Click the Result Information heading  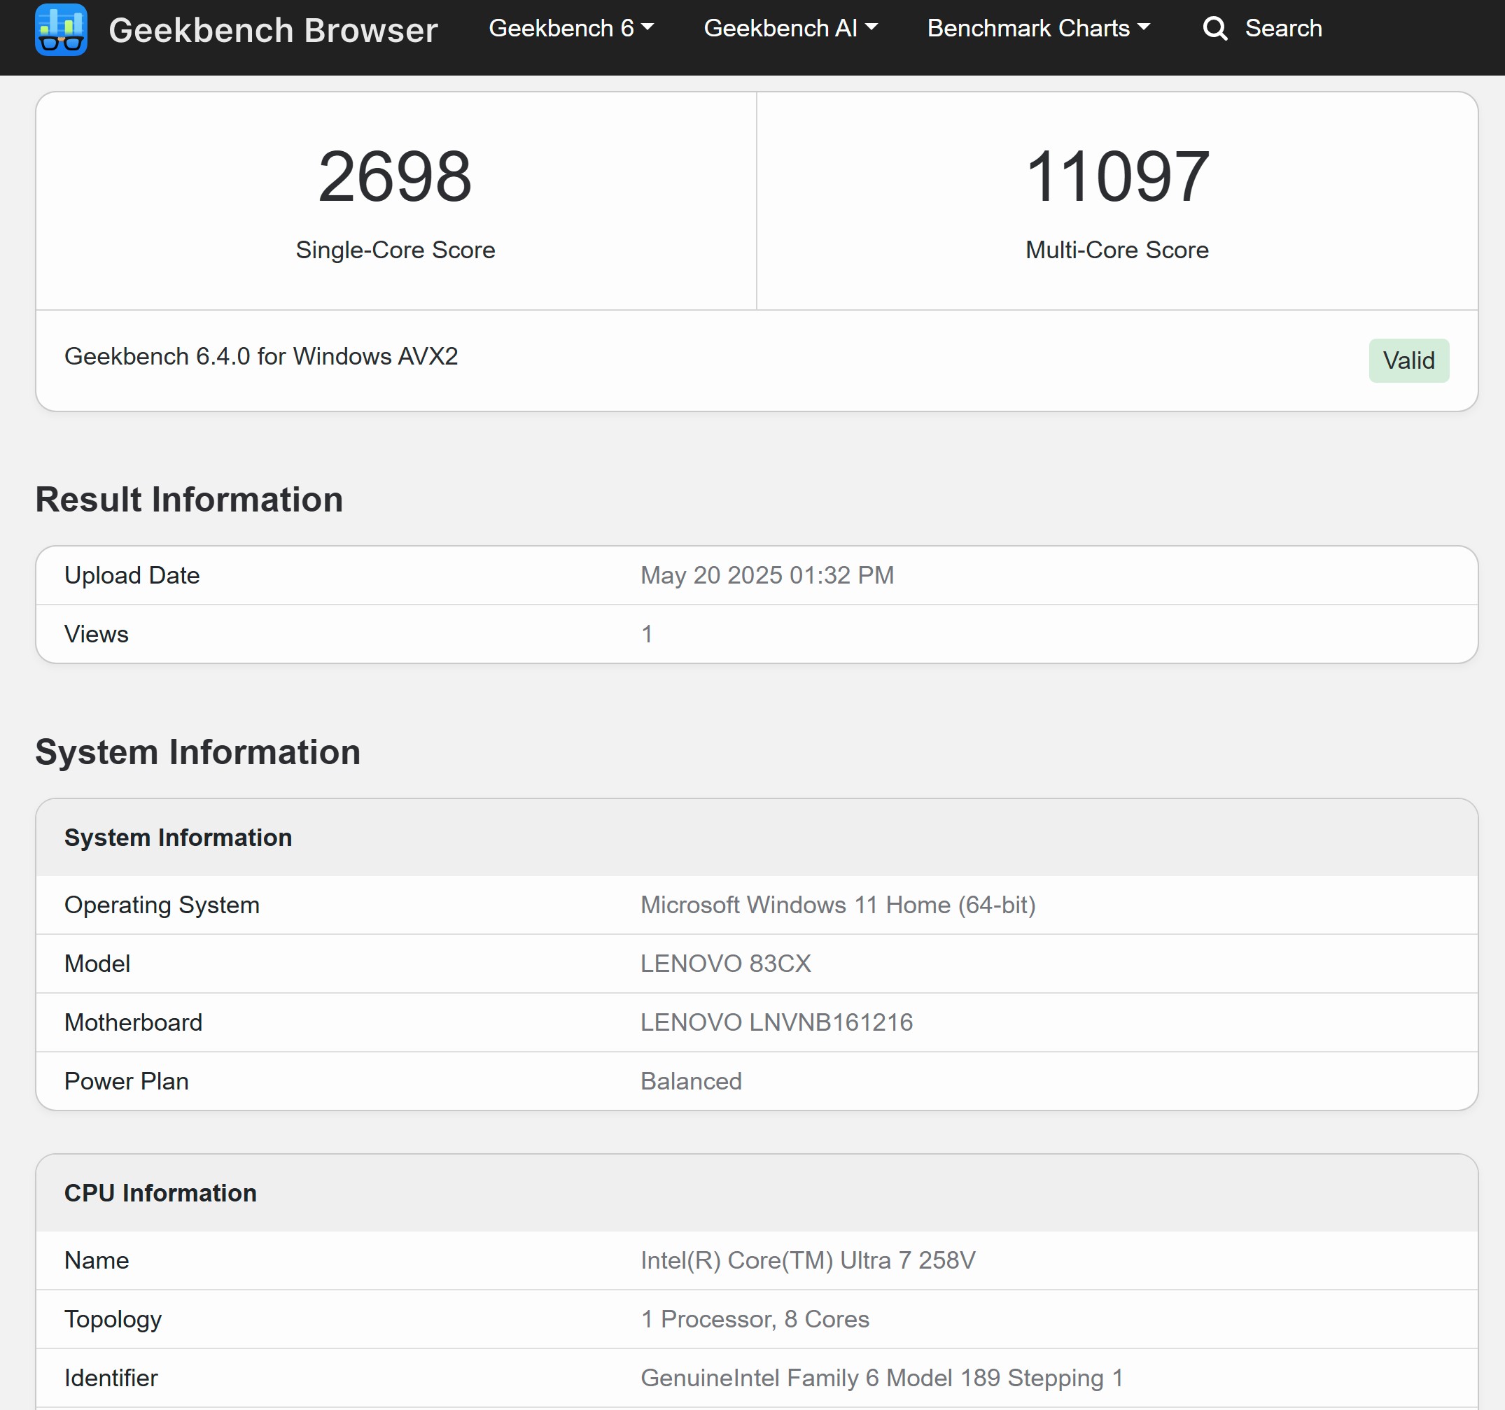pyautogui.click(x=188, y=500)
